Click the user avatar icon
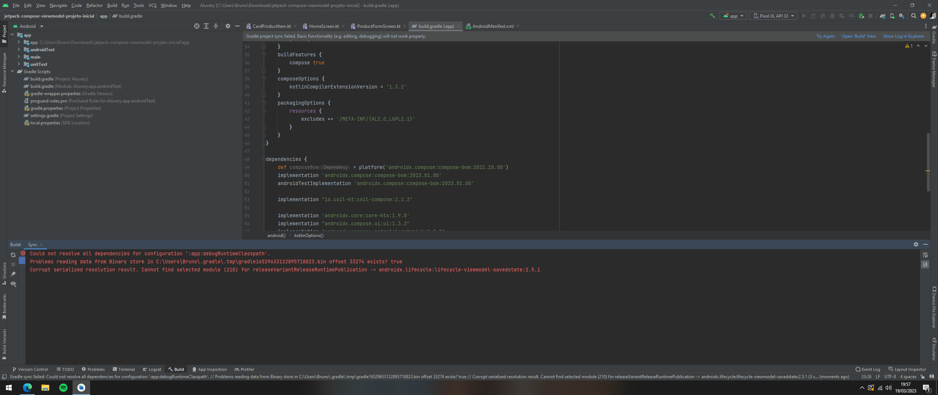This screenshot has width=938, height=395. click(933, 16)
